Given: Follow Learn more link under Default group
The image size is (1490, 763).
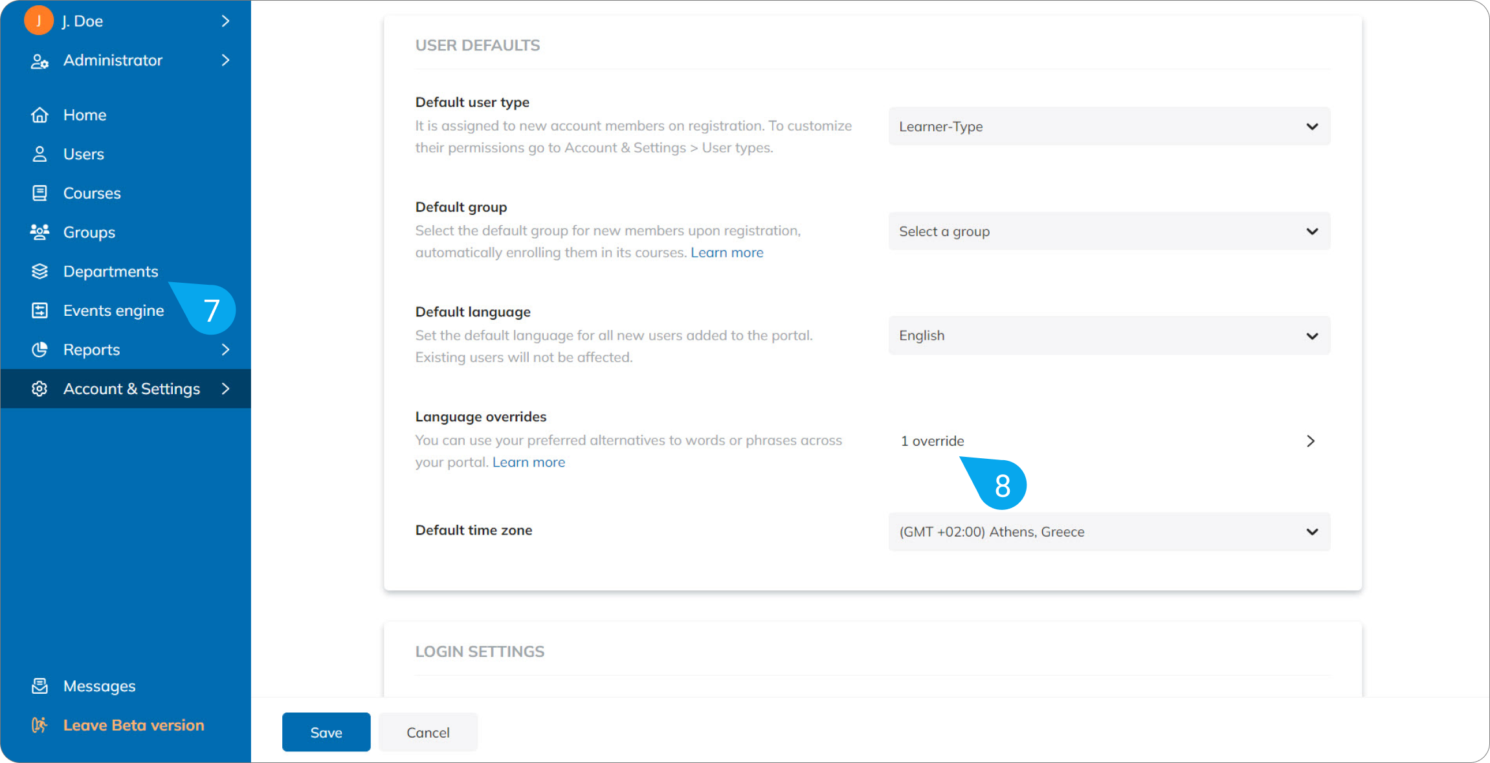Looking at the screenshot, I should point(727,252).
